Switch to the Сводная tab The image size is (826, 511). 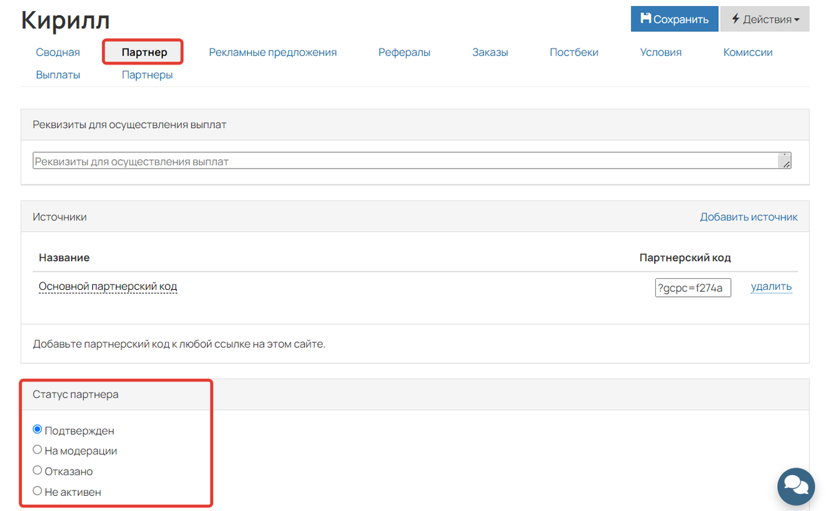pos(58,52)
